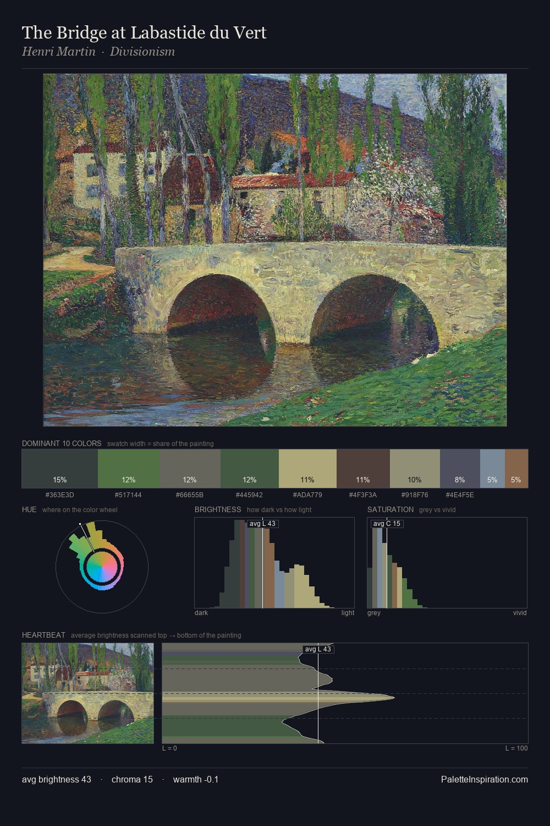550x826 pixels.
Task: Select the 11% khaki swatch above #ADA779
Action: 307,469
